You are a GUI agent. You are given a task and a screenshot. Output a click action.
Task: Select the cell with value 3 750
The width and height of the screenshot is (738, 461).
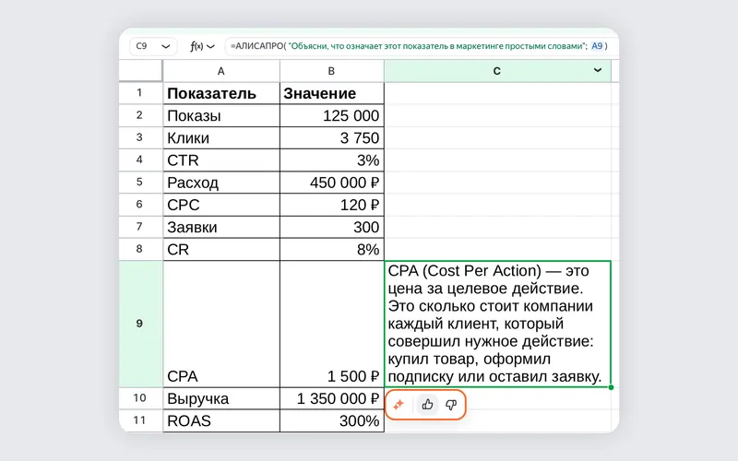332,137
